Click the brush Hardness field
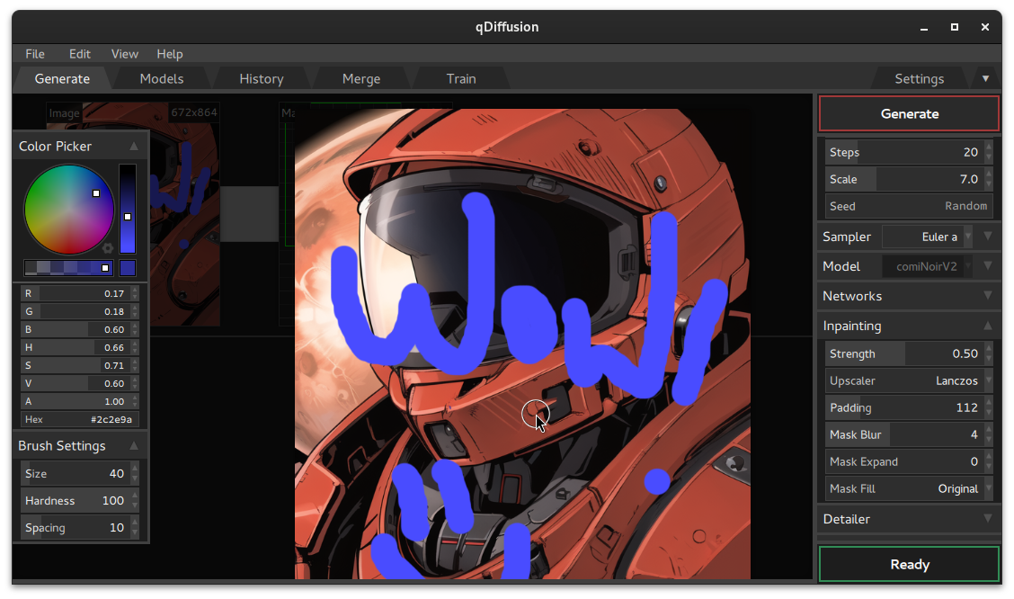 (x=79, y=501)
